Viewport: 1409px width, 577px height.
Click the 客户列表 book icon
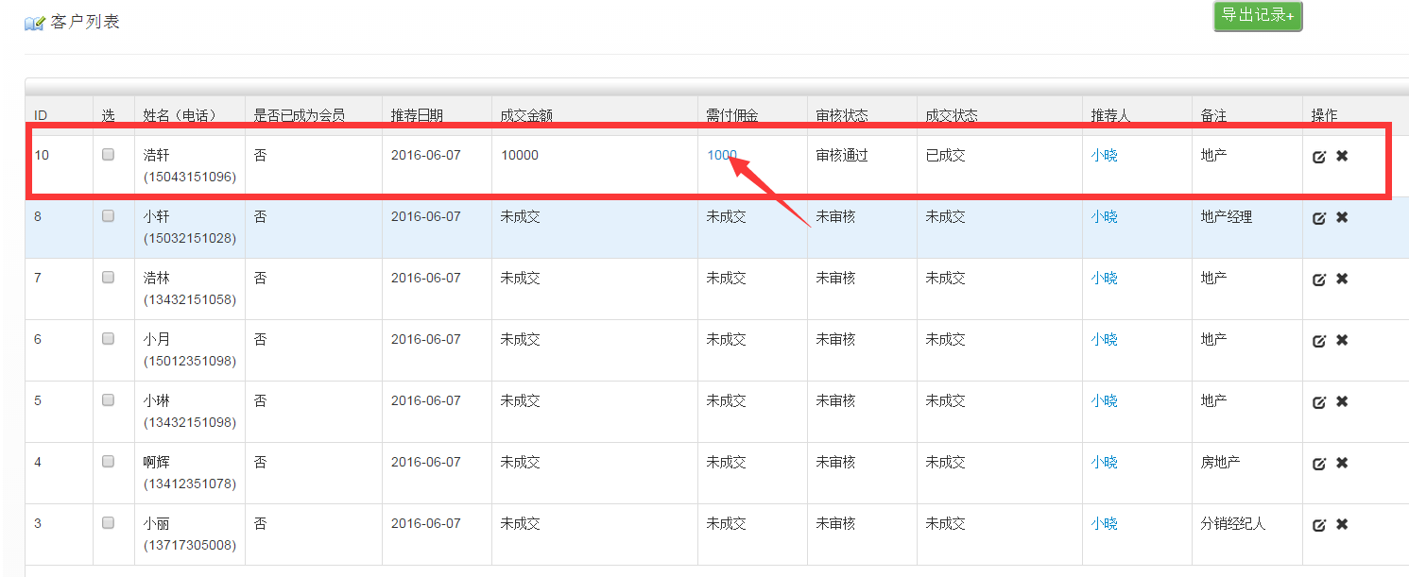(x=34, y=23)
